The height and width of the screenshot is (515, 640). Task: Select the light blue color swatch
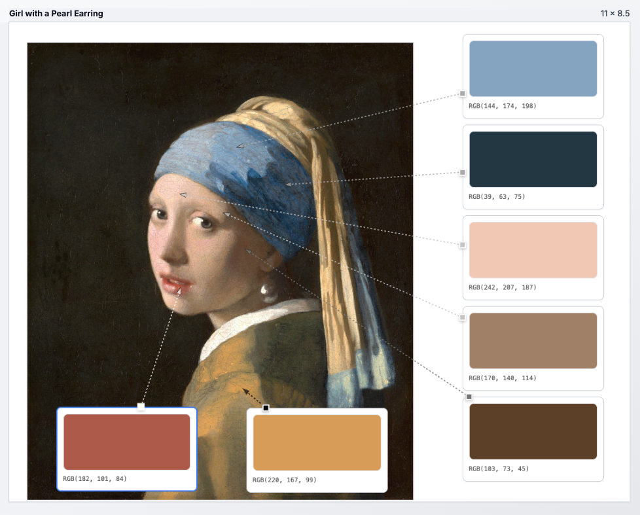tap(533, 69)
